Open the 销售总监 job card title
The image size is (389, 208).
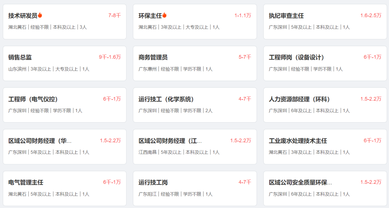tap(20, 57)
